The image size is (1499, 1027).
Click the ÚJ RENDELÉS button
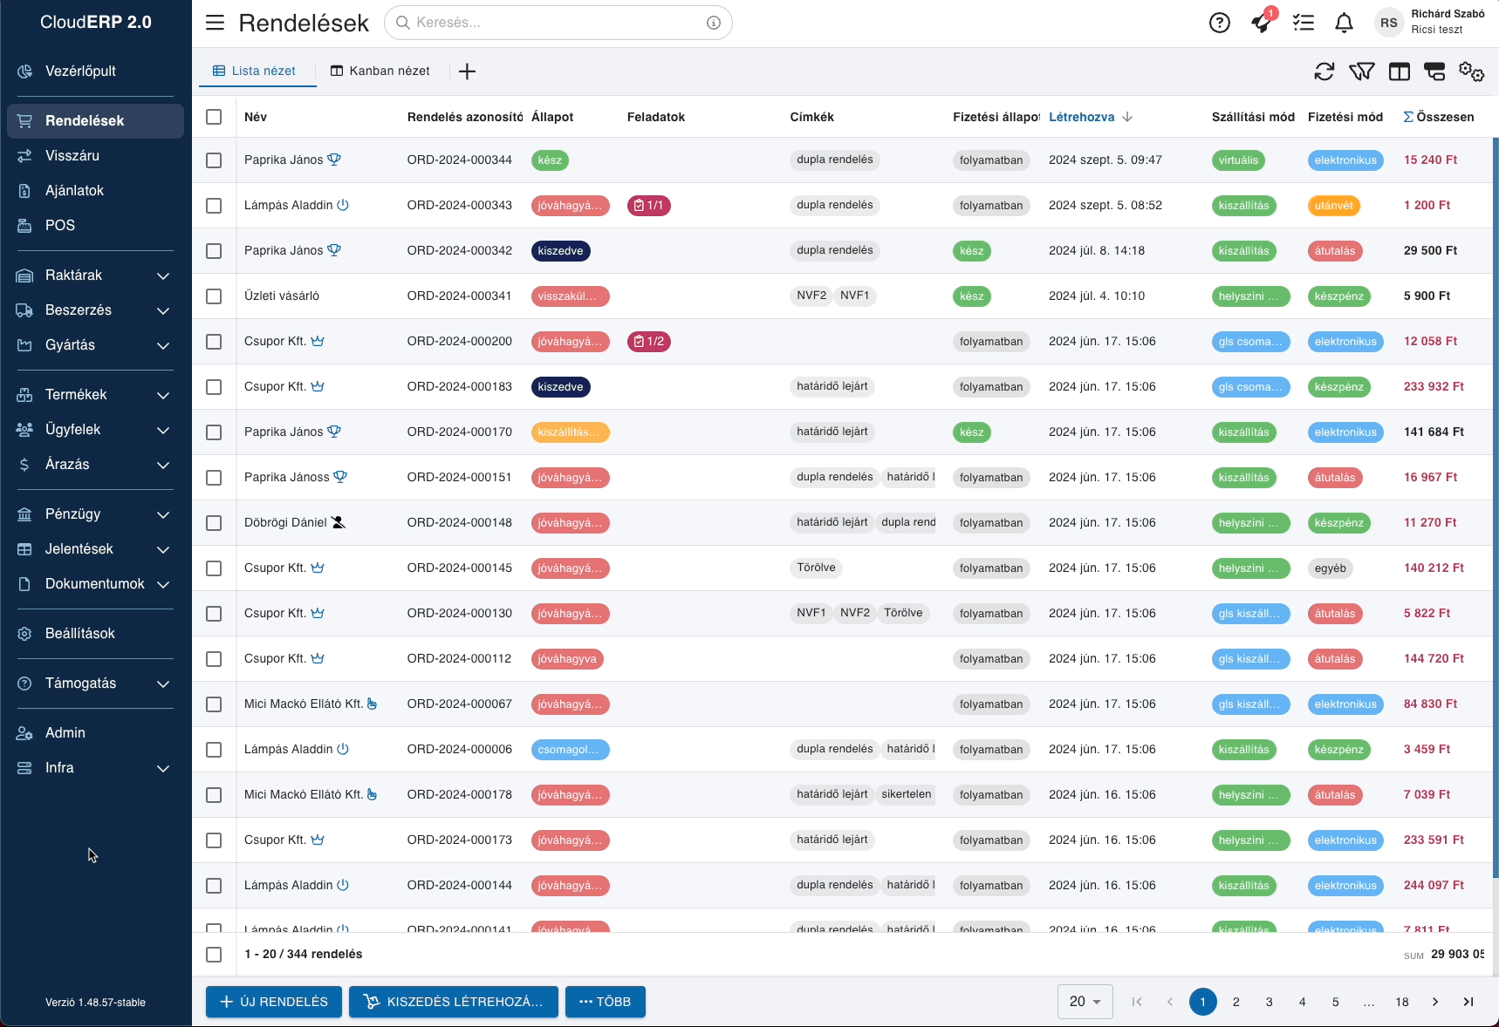coord(274,1002)
